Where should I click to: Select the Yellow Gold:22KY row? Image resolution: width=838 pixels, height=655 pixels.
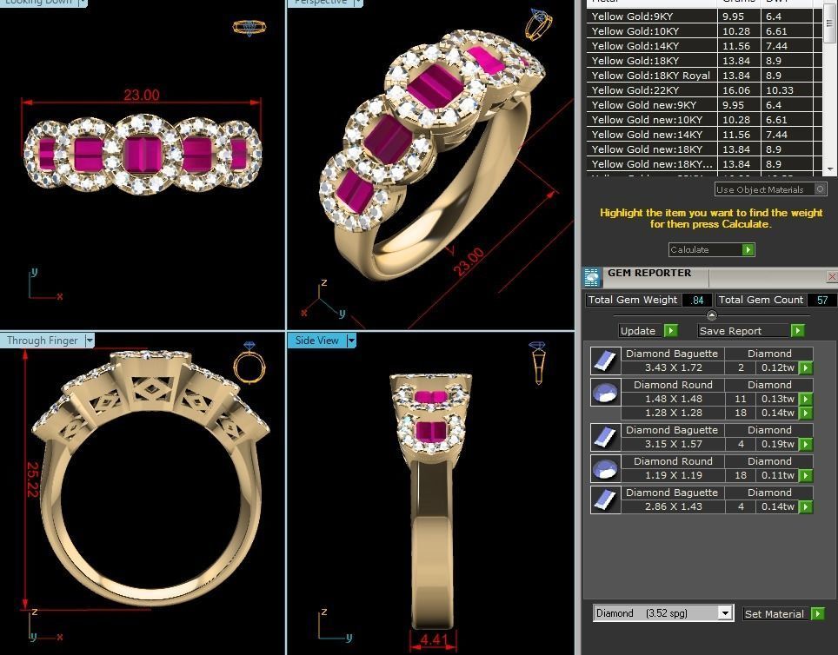pos(704,90)
